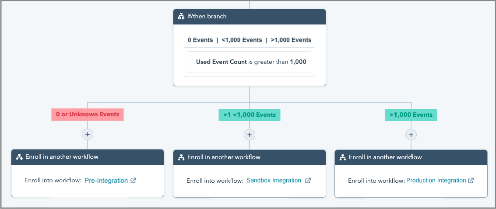The height and width of the screenshot is (209, 496).
Task: Click the If/then branch icon in header
Action: click(181, 17)
